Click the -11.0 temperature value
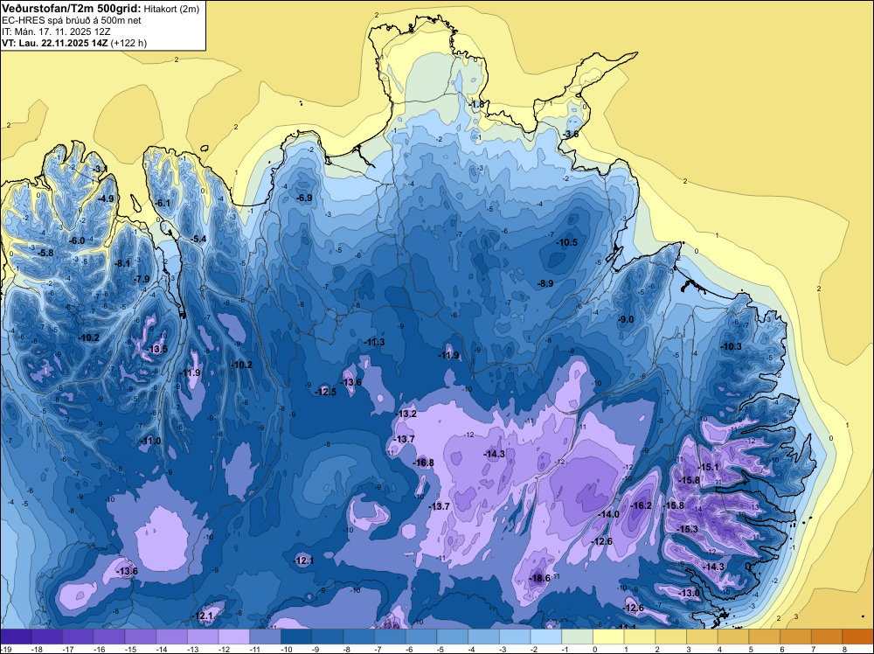This screenshot has height=654, width=874. pyautogui.click(x=150, y=441)
